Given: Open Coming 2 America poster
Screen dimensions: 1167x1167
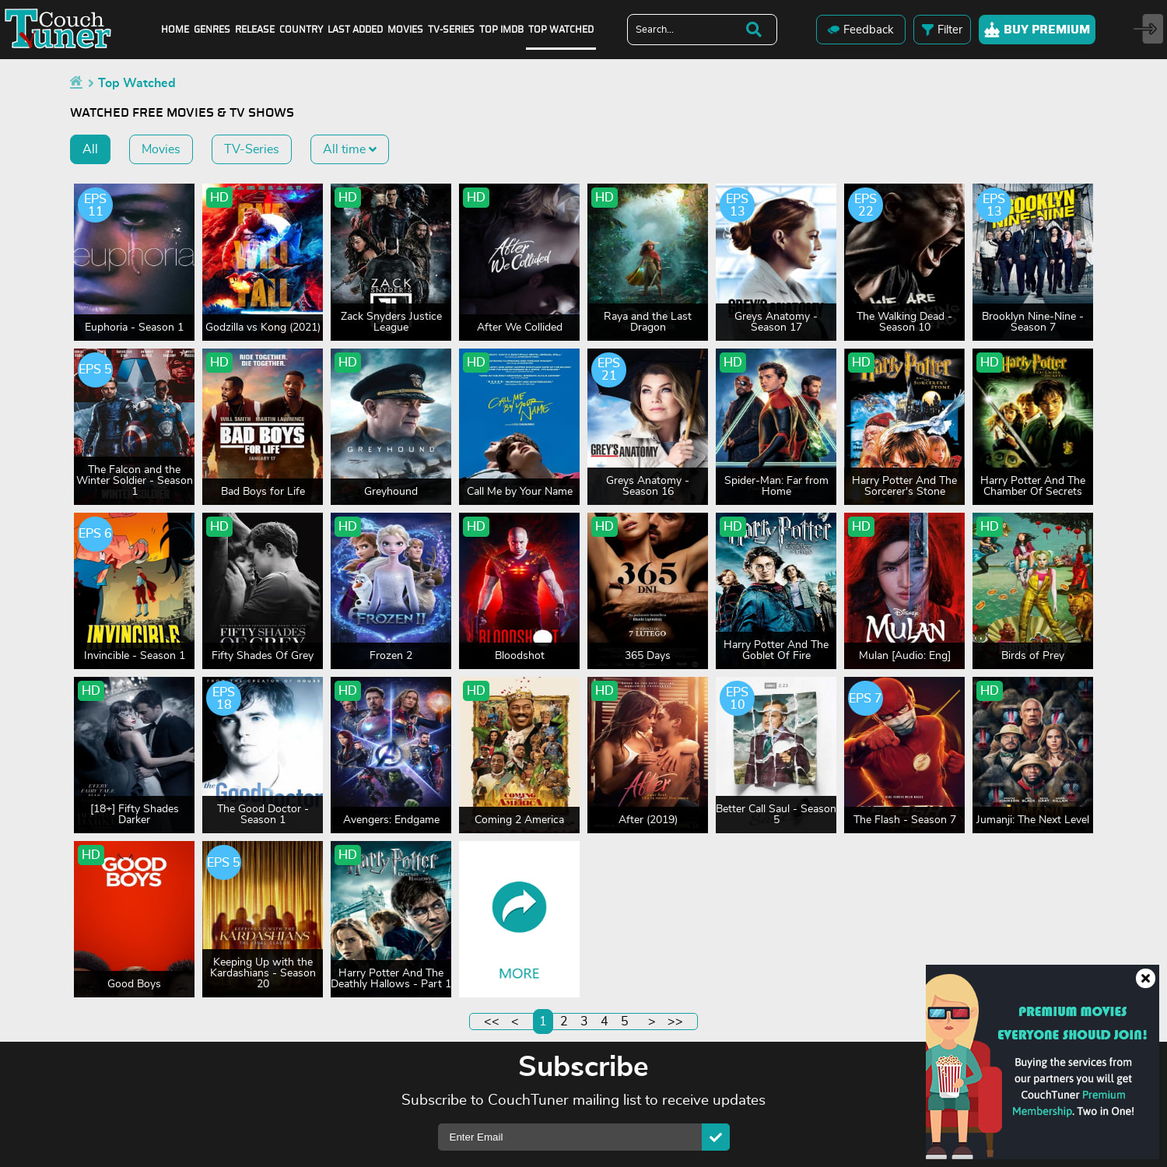Looking at the screenshot, I should 519,755.
